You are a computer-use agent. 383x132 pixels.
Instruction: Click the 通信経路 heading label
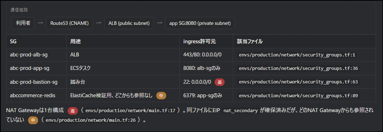[19, 10]
